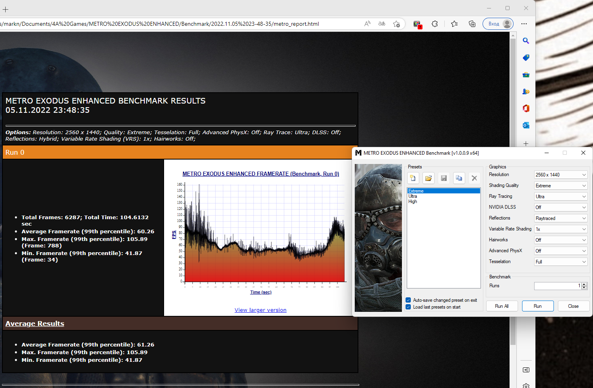The width and height of the screenshot is (593, 388).
Task: Click the Run button in benchmark dialog
Action: 538,306
